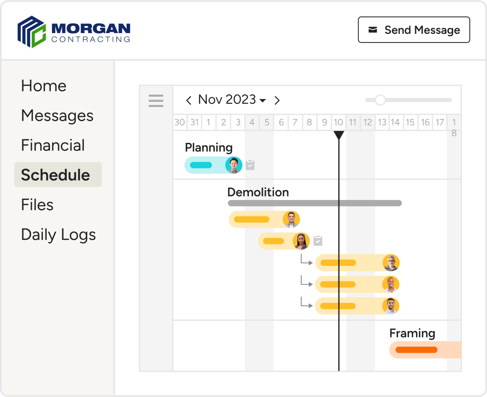Viewport: 487px width, 397px height.
Task: Click the envelope icon in the Send Message button
Action: point(373,30)
